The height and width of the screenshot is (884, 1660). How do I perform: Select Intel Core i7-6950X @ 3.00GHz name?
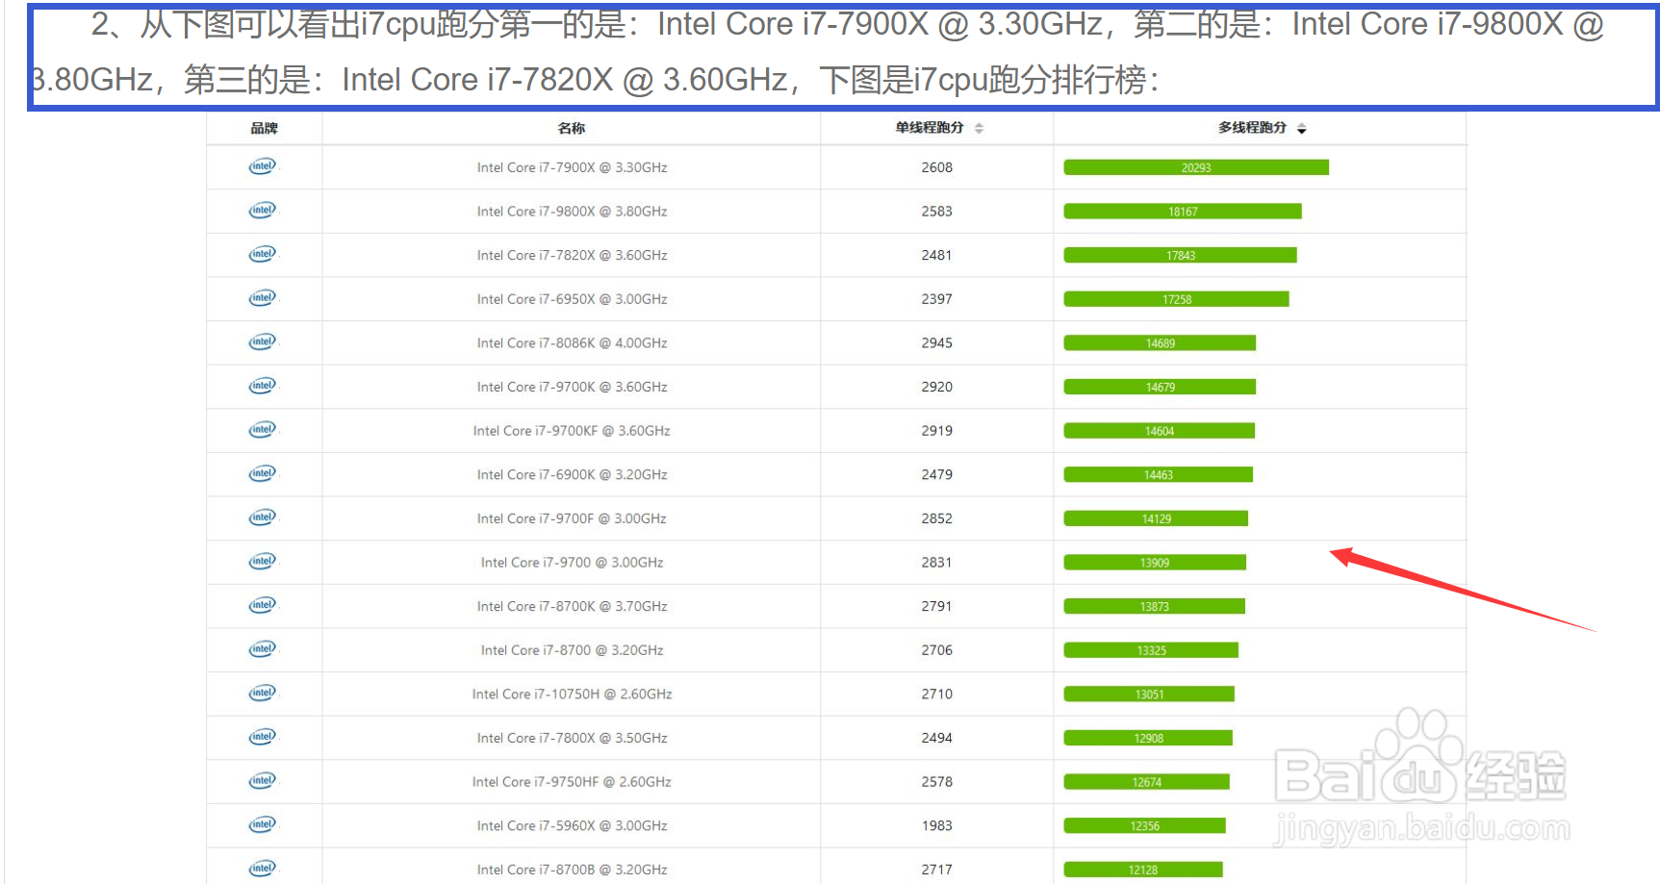tap(572, 299)
